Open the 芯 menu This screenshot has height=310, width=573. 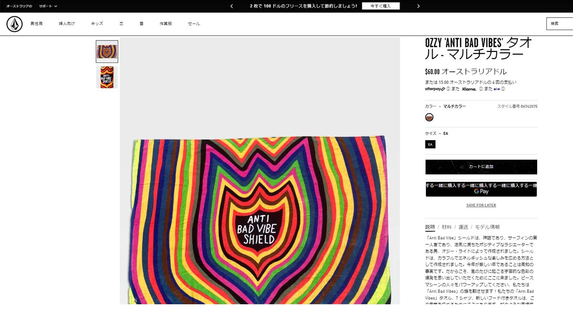(x=121, y=23)
